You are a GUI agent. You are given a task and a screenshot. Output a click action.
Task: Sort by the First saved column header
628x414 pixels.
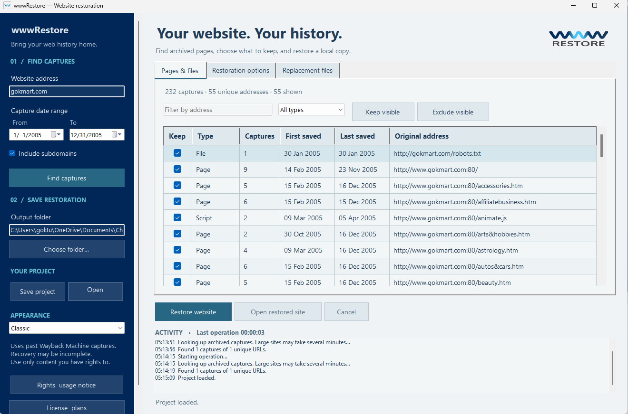307,136
